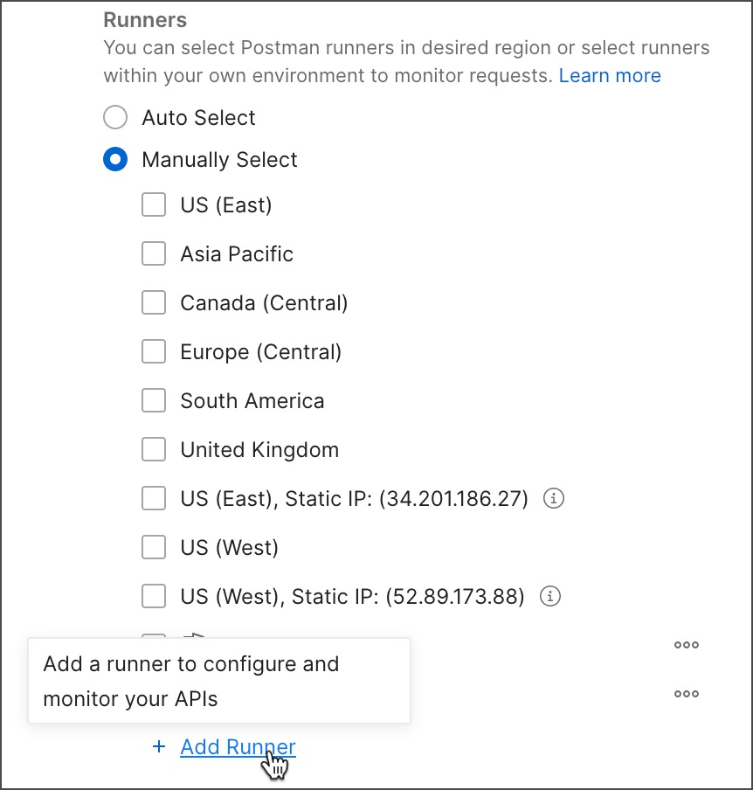Select the Manually Select radio button
The height and width of the screenshot is (790, 753).
(114, 159)
